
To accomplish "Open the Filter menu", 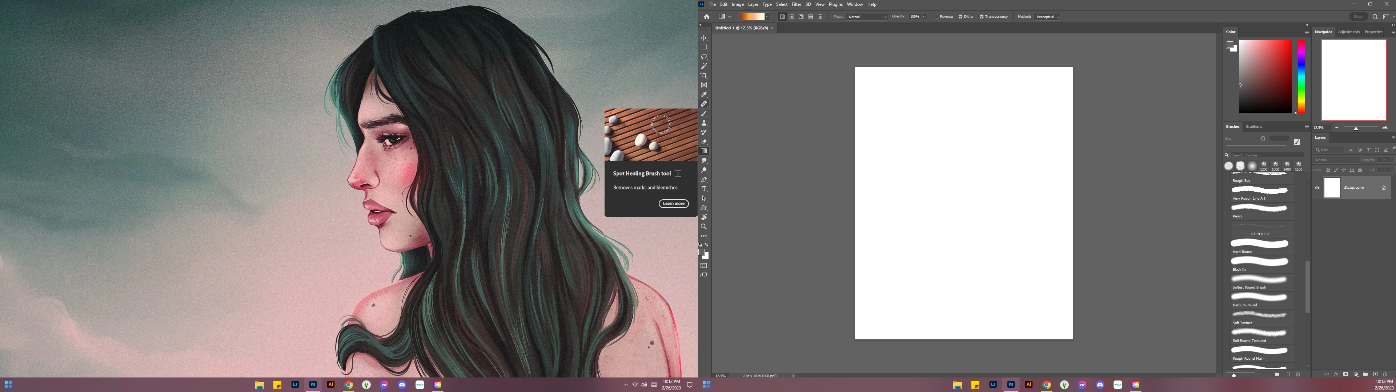I will point(796,4).
